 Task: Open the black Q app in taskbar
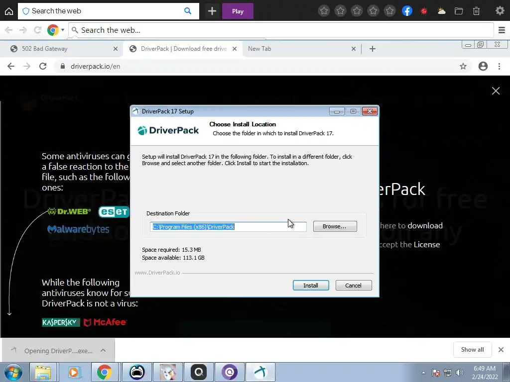tap(199, 372)
